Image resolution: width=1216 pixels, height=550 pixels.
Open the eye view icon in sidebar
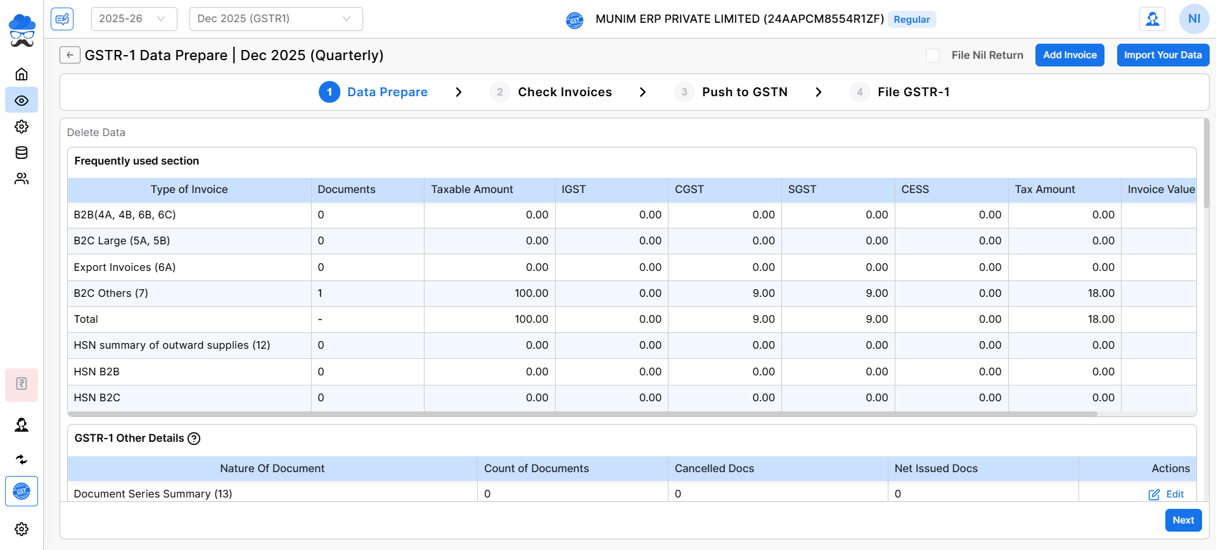click(x=22, y=101)
